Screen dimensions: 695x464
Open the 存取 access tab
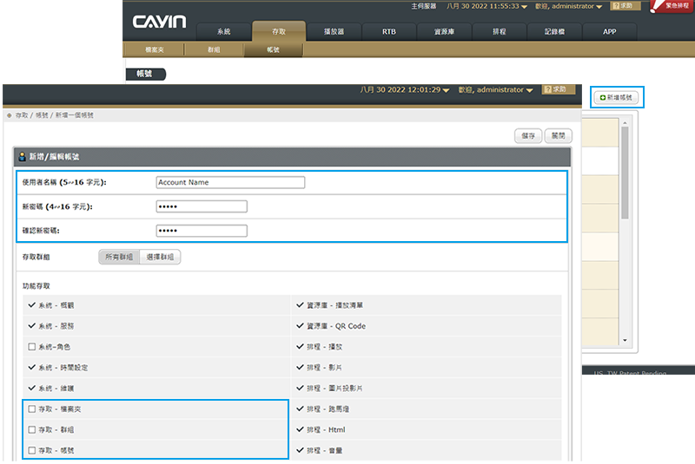coord(279,31)
